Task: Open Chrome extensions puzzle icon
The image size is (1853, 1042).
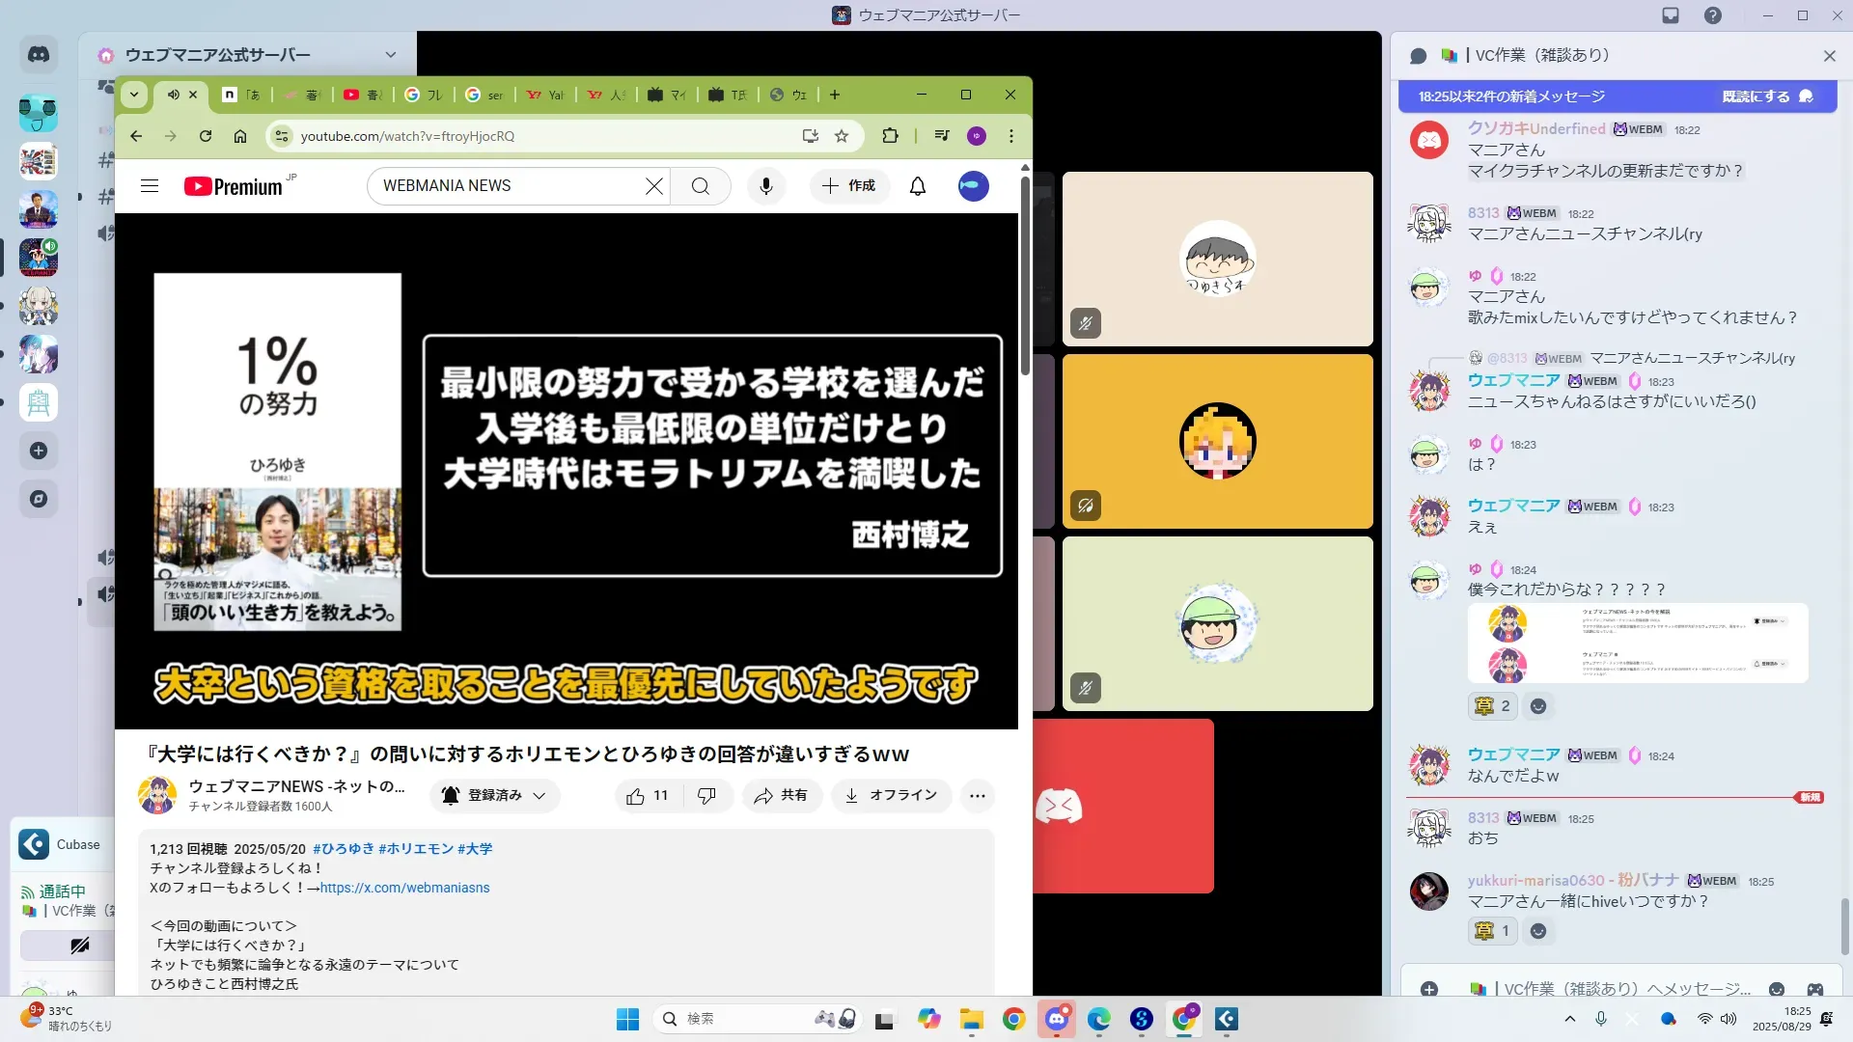Action: (890, 136)
